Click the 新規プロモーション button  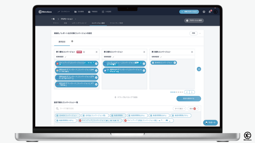tap(189, 12)
